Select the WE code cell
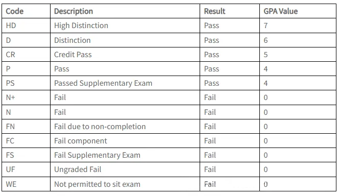 [x=26, y=184]
